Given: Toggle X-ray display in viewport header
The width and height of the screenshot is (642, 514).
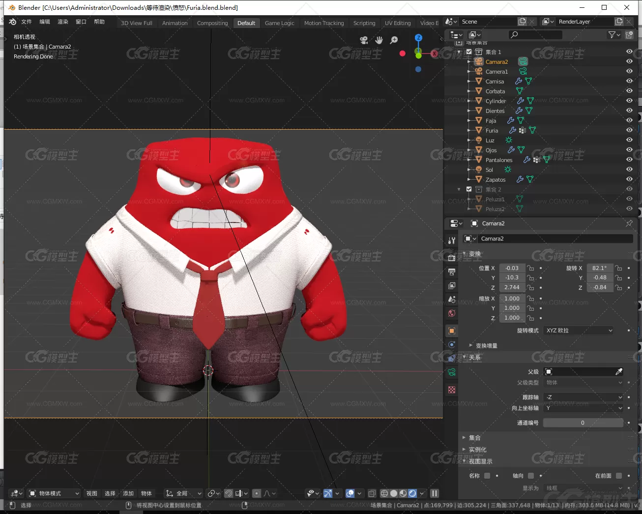Looking at the screenshot, I should pos(372,493).
